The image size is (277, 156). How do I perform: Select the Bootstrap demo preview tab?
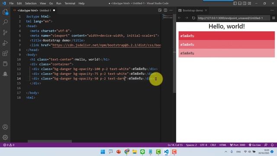pyautogui.click(x=193, y=10)
